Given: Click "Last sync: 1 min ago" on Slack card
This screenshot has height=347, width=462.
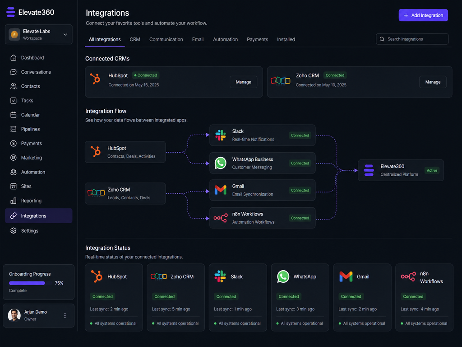Looking at the screenshot, I should [x=233, y=309].
